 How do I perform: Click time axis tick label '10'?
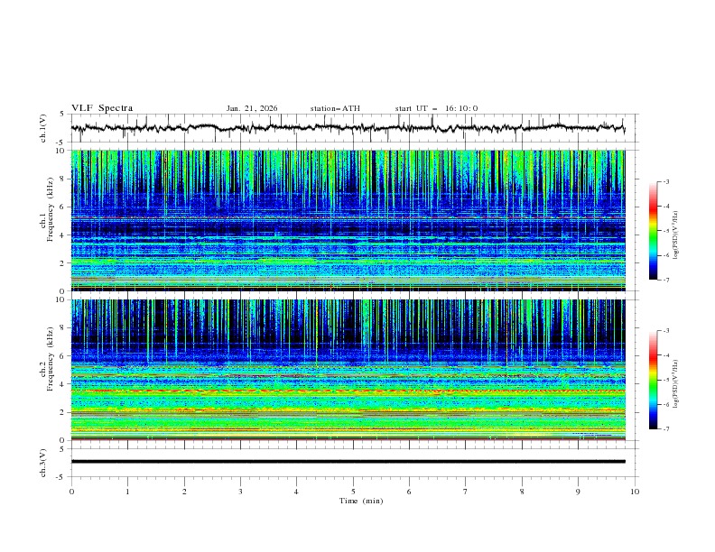click(x=635, y=492)
